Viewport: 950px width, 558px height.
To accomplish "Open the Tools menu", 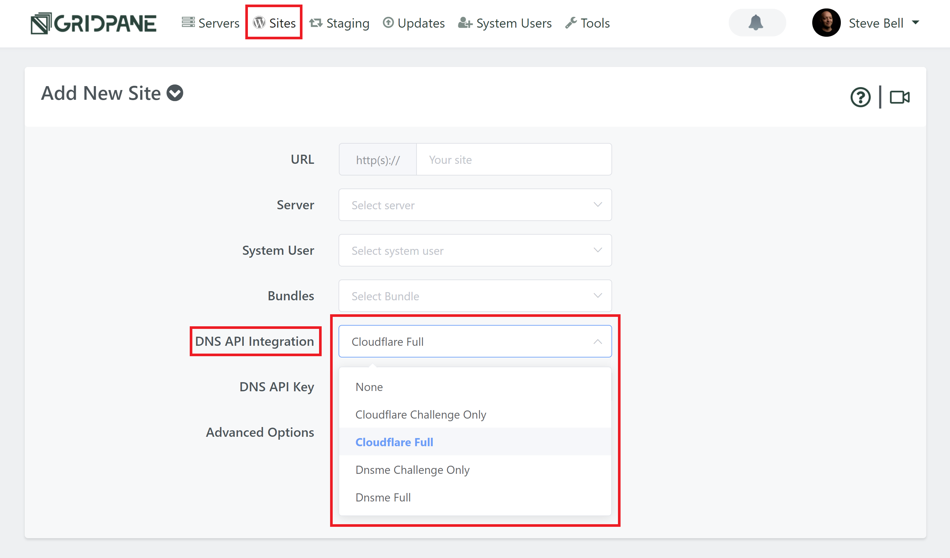I will [587, 23].
